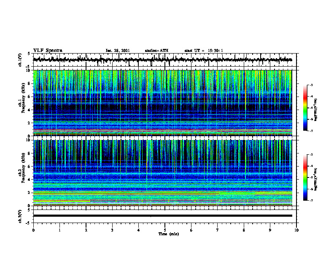The width and height of the screenshot is (334, 258).
Task: Click the final time axis tick label 10
Action: click(x=296, y=230)
